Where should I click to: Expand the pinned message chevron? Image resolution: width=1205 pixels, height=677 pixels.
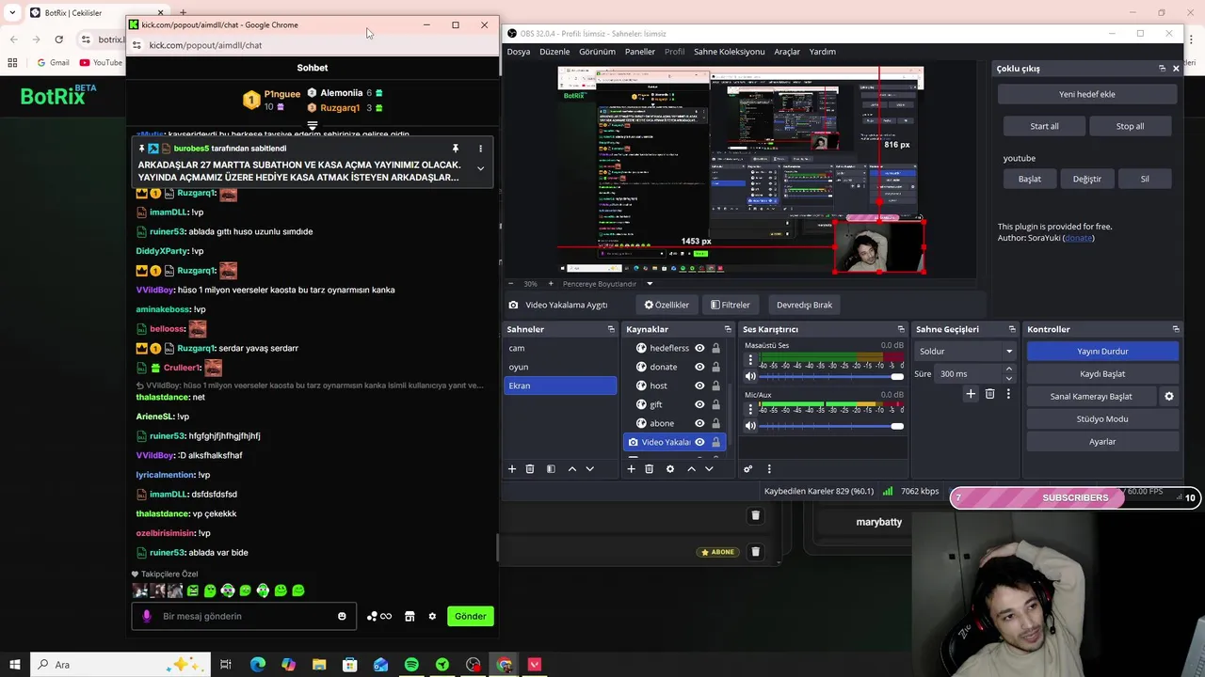480,169
